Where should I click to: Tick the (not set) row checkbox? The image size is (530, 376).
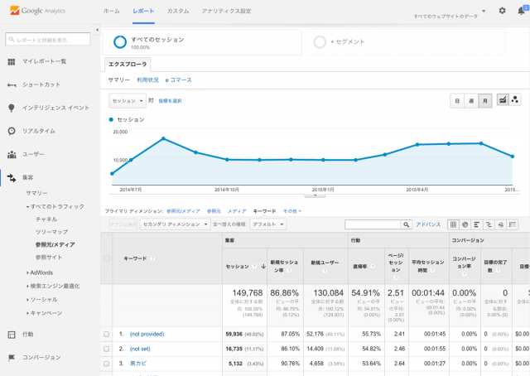107,349
